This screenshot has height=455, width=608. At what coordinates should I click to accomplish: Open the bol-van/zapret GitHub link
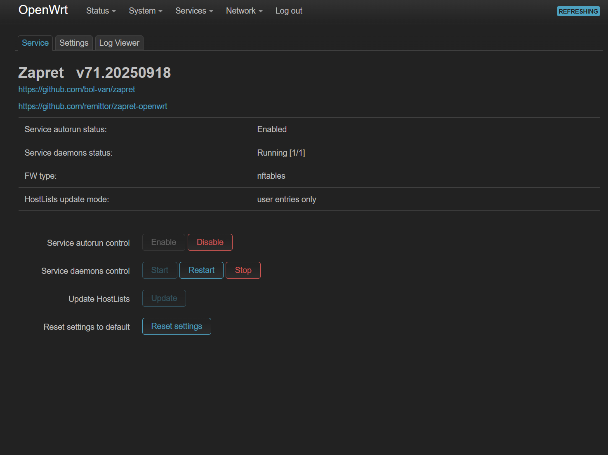(77, 89)
